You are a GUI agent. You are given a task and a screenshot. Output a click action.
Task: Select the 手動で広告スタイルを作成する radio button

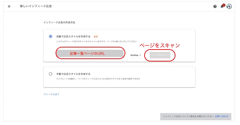pyautogui.click(x=50, y=74)
